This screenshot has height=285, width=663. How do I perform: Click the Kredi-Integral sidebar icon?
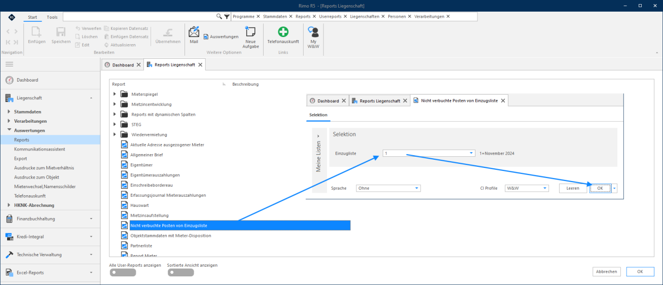(x=9, y=236)
